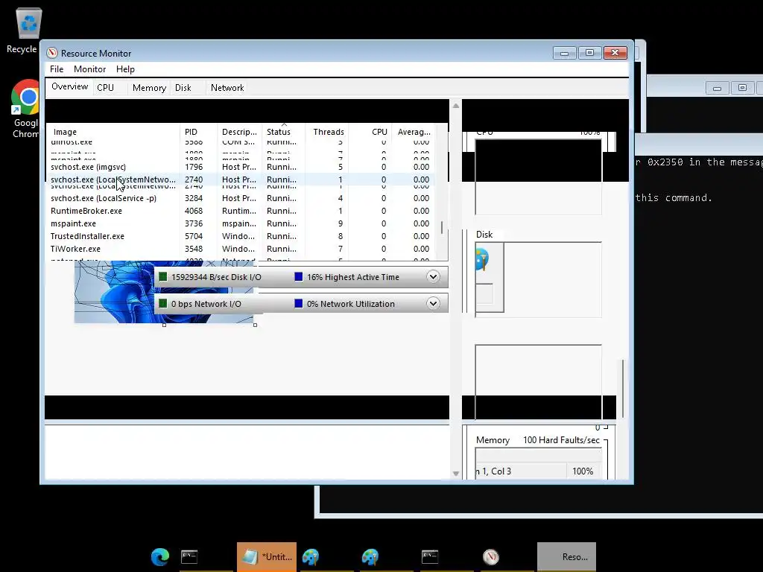Click the mspain... description cell
Viewport: 763px width, 572px height.
(x=239, y=223)
